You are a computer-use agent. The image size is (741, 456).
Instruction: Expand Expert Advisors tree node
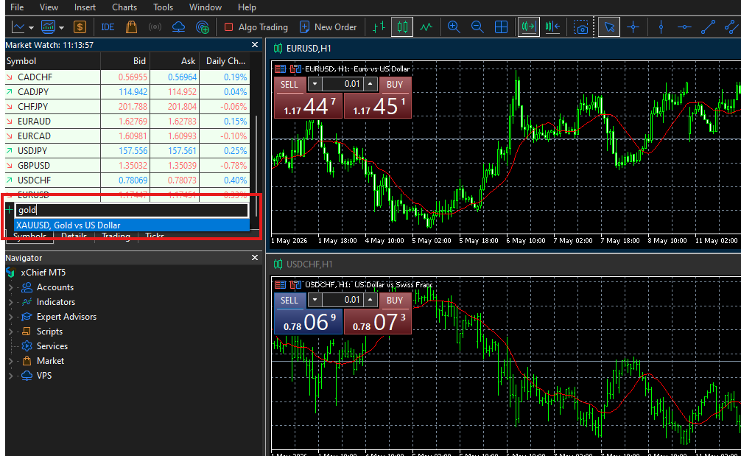(11, 317)
